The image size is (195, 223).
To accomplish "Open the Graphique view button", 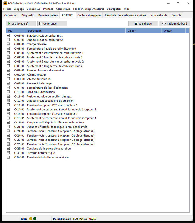I will pos(143,23).
